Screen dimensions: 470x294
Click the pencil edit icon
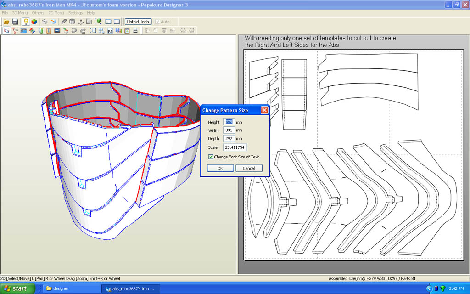pos(64,22)
